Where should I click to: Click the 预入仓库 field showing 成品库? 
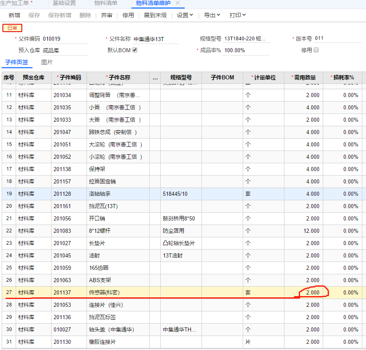(x=65, y=51)
